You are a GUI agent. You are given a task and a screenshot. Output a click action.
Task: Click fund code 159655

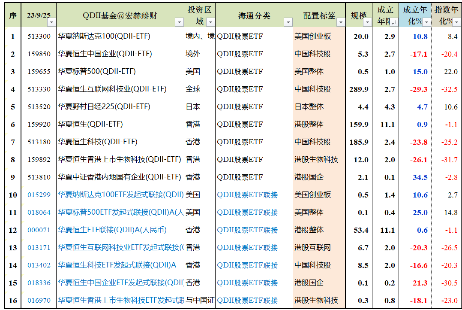pyautogui.click(x=39, y=71)
